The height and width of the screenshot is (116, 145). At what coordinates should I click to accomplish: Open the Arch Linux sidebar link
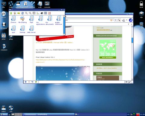[107, 68]
